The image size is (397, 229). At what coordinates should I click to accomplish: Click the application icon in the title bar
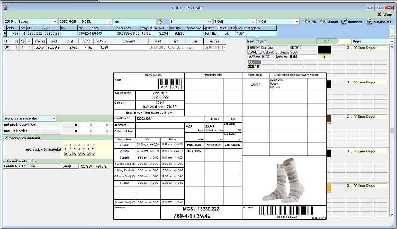click(5, 7)
